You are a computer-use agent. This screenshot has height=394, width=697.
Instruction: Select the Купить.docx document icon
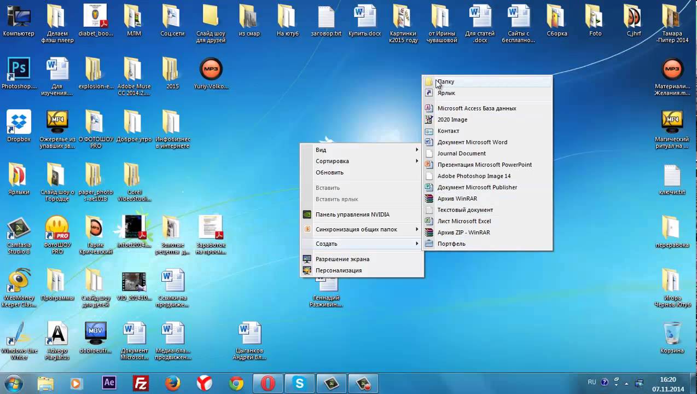tap(365, 21)
